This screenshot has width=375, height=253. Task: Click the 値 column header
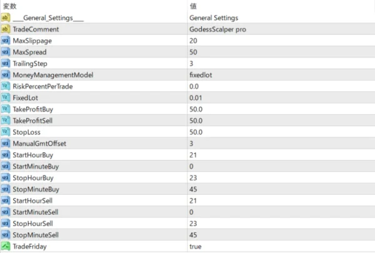coord(192,6)
